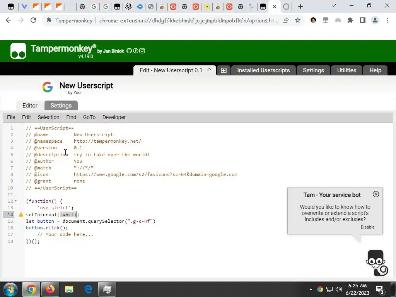Open the Chrome extensions puzzle icon

(x=350, y=20)
